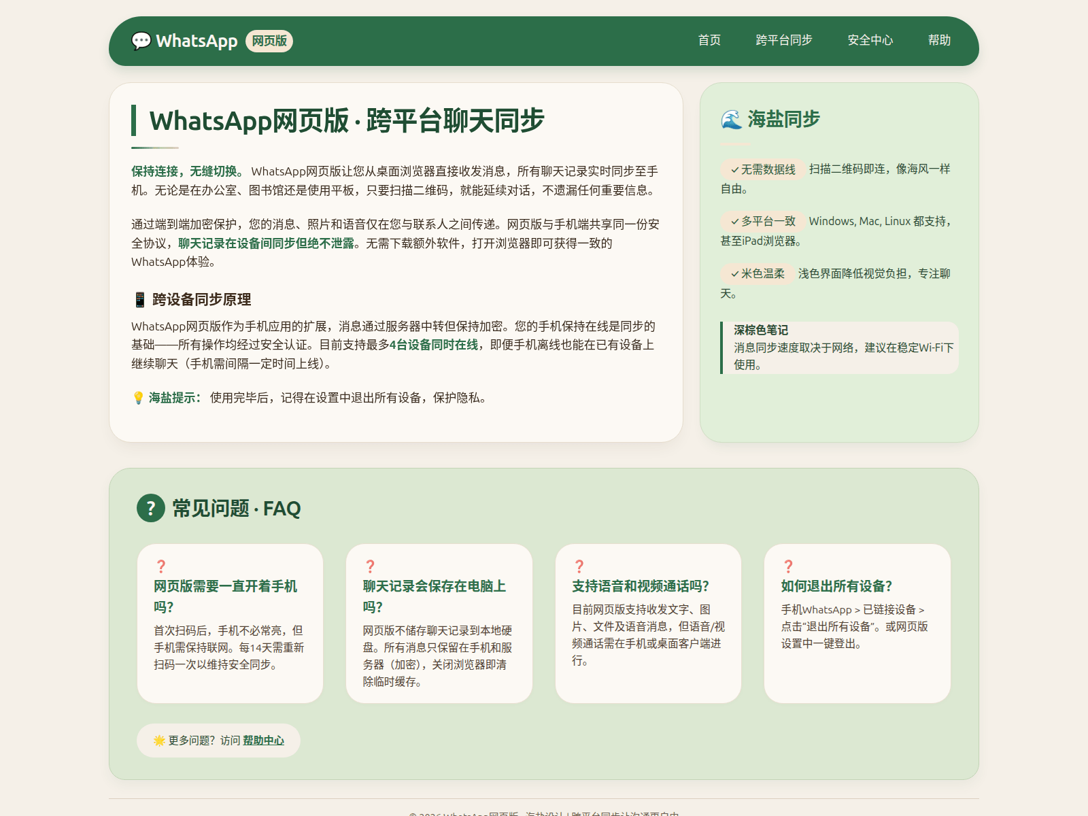Viewport: 1088px width, 816px height.
Task: Click red question icon on 支持语音和视频通话吗 card
Action: [579, 566]
